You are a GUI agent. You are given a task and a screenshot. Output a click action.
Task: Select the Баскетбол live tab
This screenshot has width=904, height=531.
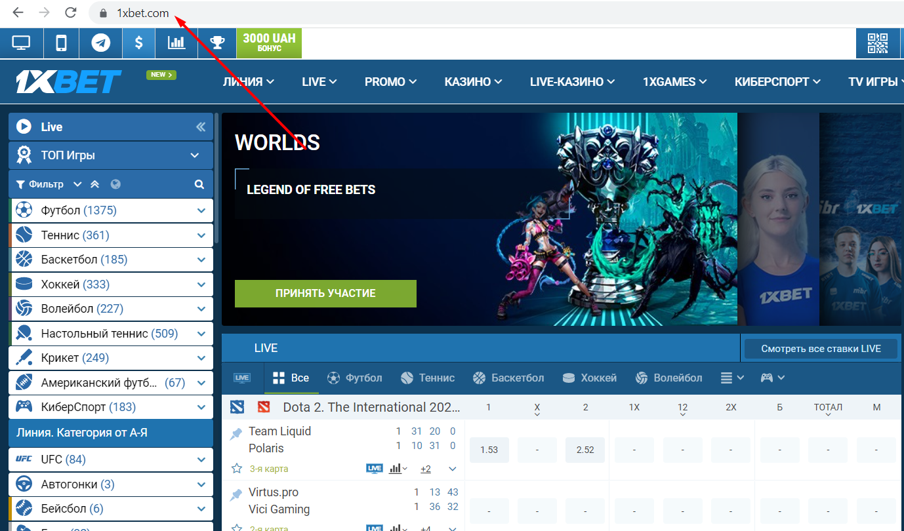pos(508,378)
